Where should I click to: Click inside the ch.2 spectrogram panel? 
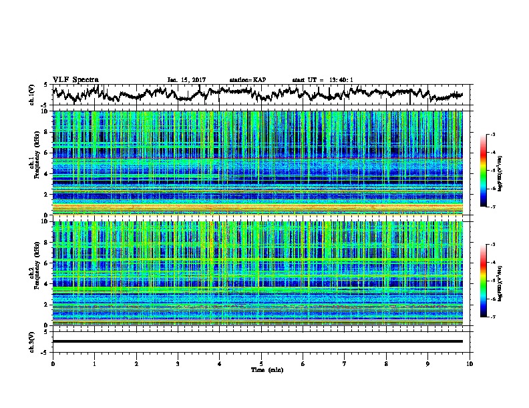tap(257, 273)
